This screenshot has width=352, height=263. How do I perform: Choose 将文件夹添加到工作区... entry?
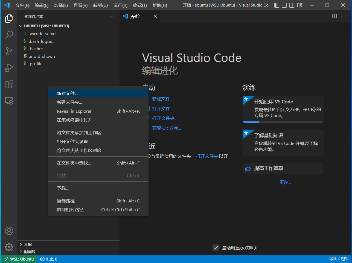pos(98,133)
